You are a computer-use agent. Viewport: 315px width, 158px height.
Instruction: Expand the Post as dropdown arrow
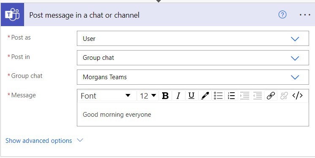click(x=295, y=39)
